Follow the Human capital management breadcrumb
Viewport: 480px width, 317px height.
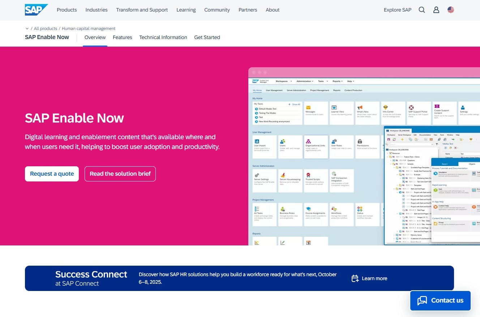pyautogui.click(x=89, y=29)
